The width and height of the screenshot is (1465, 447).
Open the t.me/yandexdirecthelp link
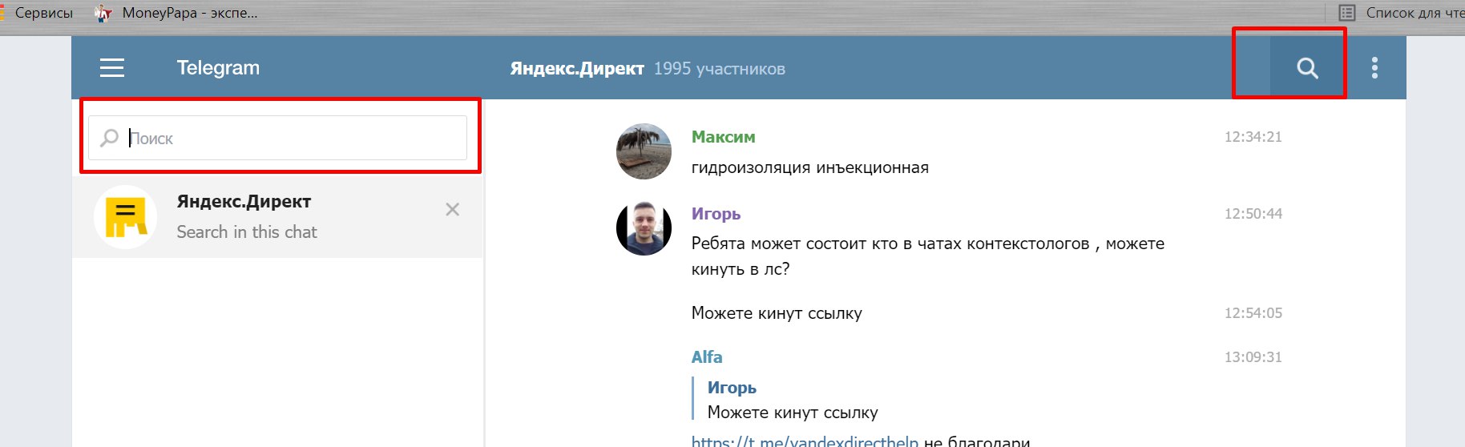[x=805, y=441]
